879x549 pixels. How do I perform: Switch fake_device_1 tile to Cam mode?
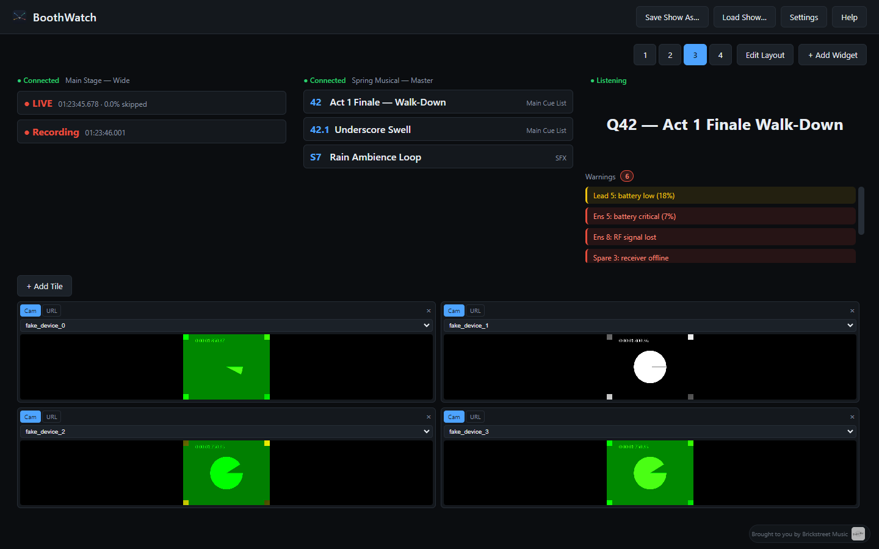coord(454,311)
